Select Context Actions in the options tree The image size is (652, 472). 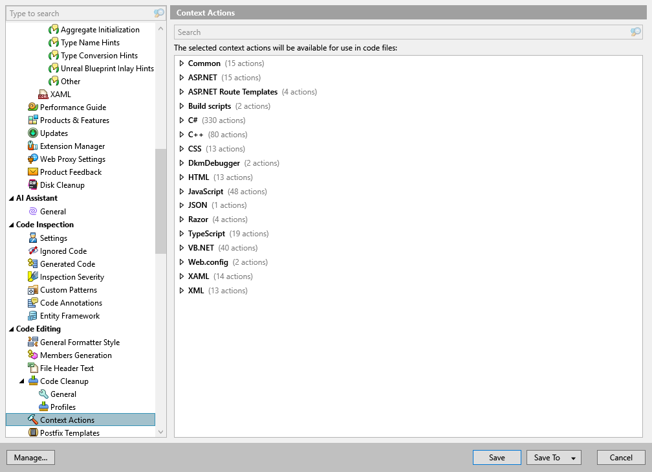(80, 420)
